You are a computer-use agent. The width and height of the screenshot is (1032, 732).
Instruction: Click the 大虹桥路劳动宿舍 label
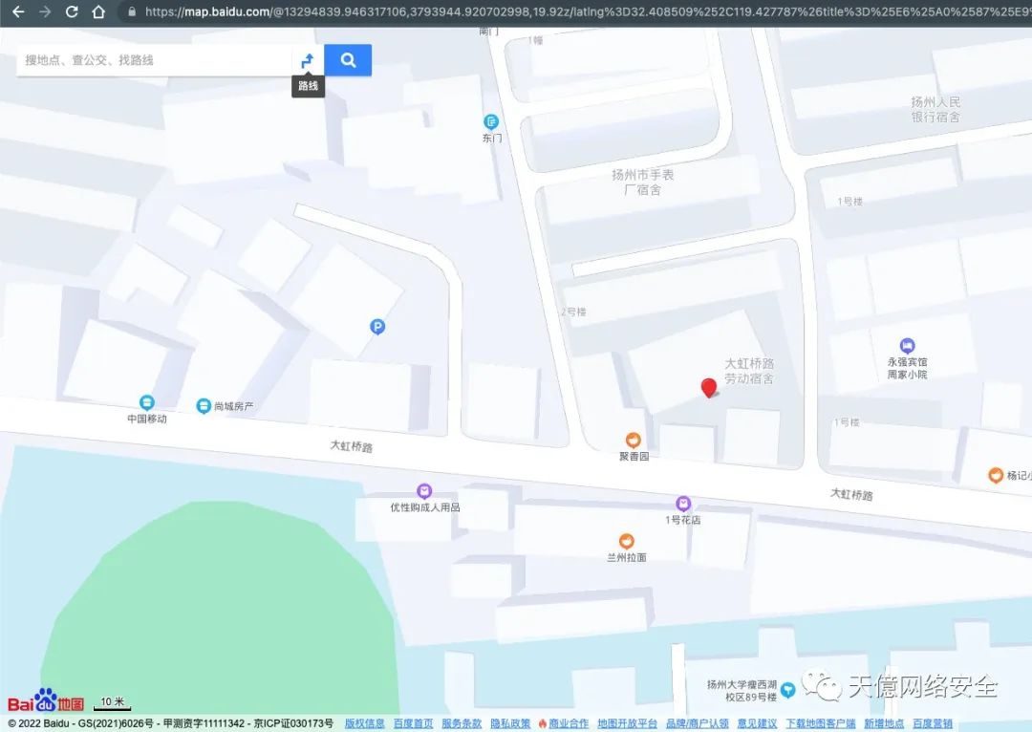pyautogui.click(x=749, y=371)
